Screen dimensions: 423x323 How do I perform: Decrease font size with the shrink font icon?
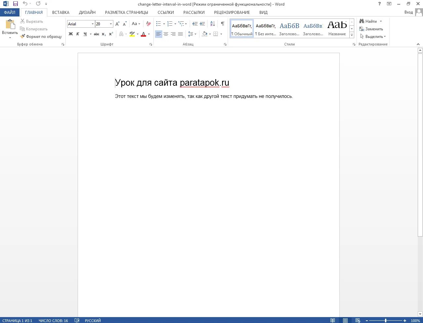[x=125, y=24]
